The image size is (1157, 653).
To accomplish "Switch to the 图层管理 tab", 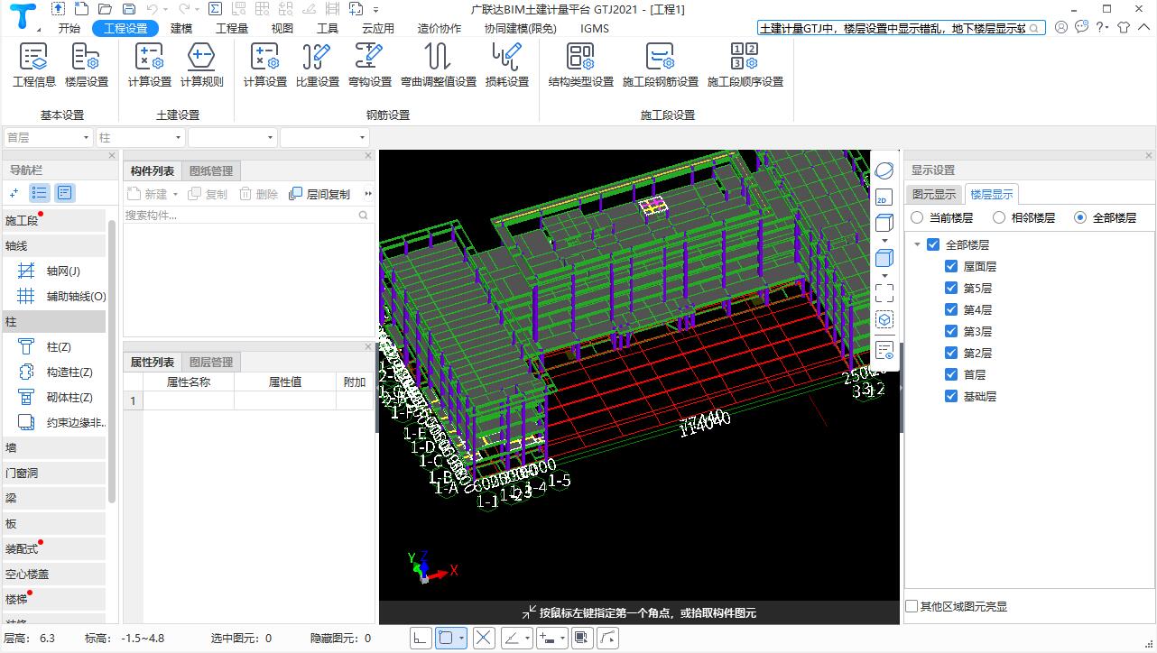I will tap(211, 362).
